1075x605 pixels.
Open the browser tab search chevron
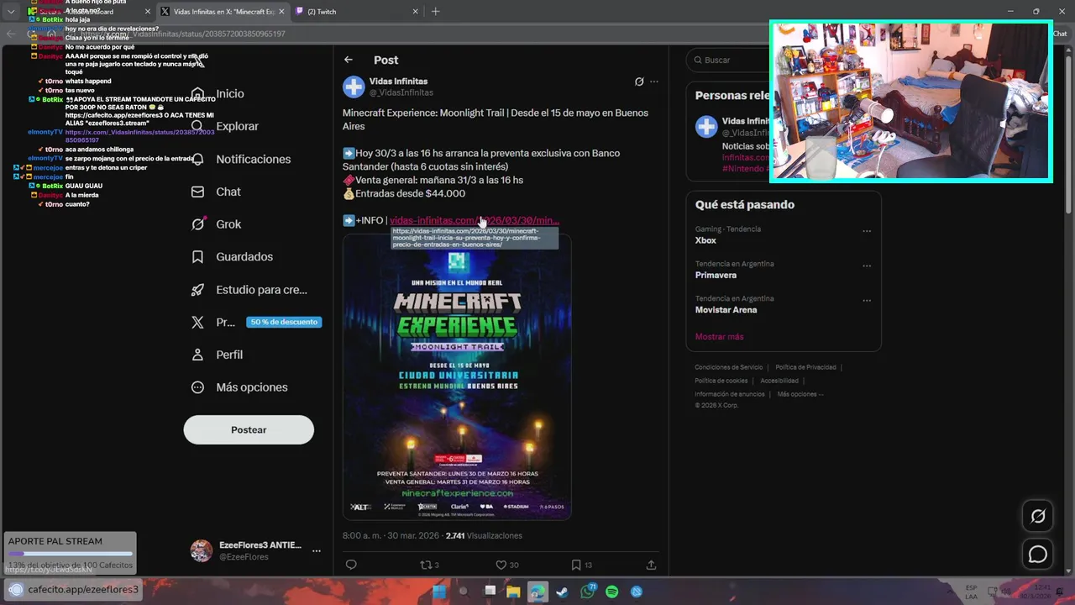coord(11,12)
